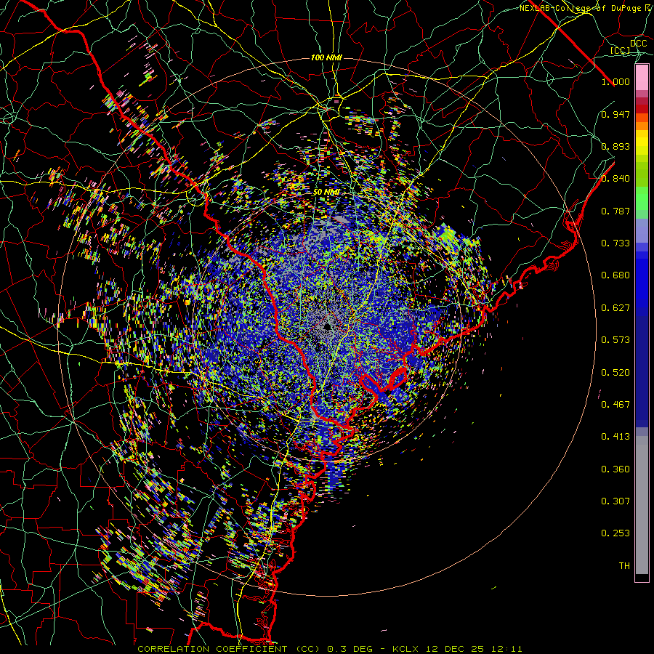This screenshot has height=654, width=654.
Task: Click the pink segment at the color bar top
Action: pyautogui.click(x=642, y=78)
